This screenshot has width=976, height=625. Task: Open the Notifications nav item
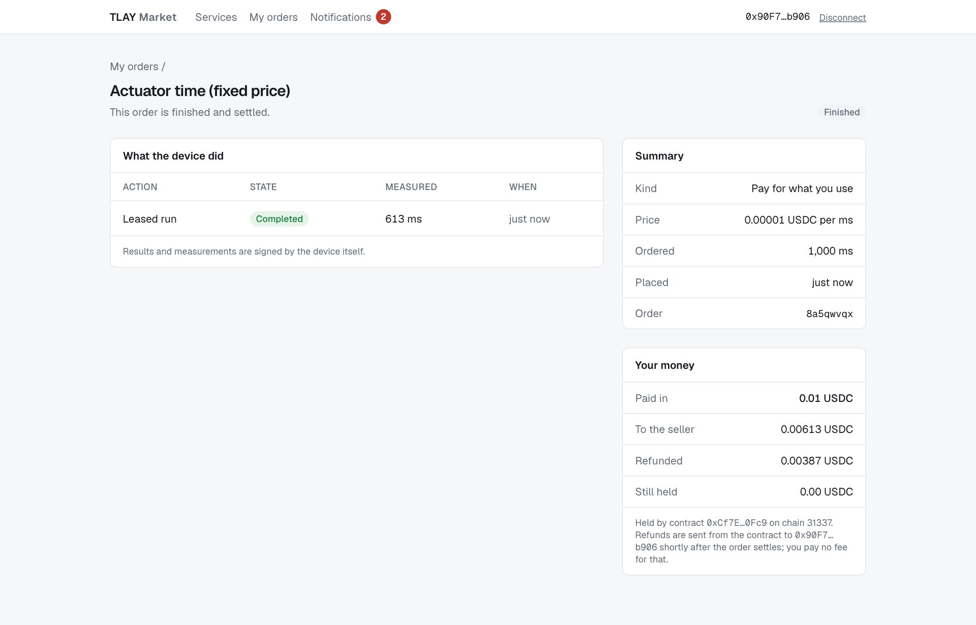point(341,17)
